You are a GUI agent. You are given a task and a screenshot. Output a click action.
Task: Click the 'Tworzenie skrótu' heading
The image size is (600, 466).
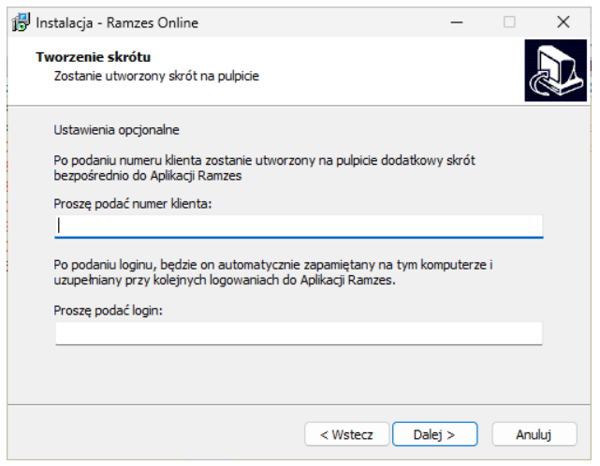tap(94, 57)
